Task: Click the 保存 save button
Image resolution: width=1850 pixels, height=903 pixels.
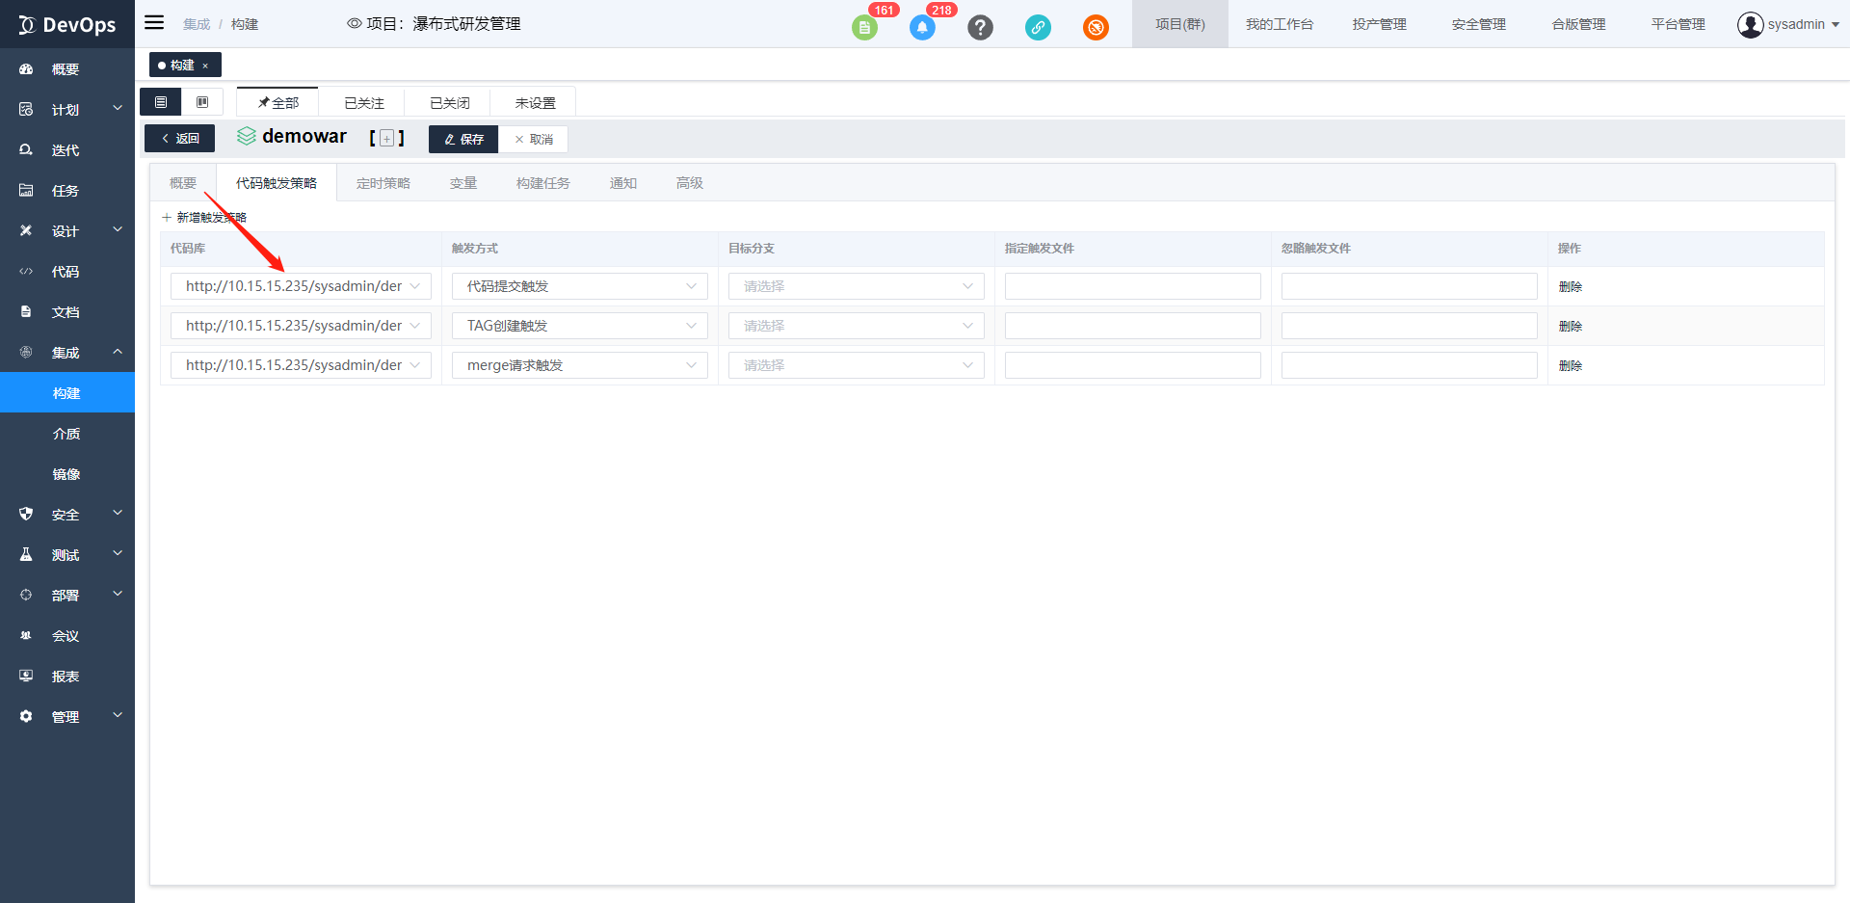Action: 463,139
